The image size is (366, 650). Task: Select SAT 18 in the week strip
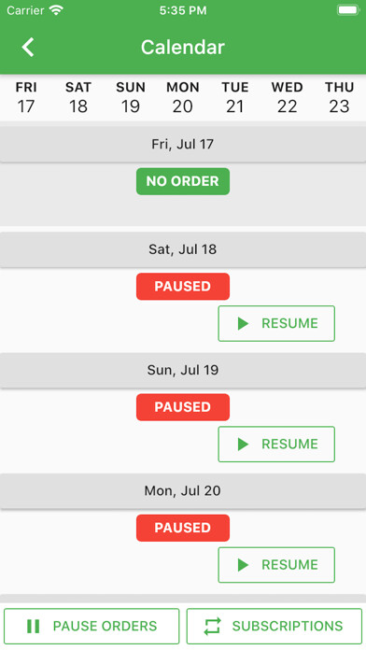click(x=78, y=97)
